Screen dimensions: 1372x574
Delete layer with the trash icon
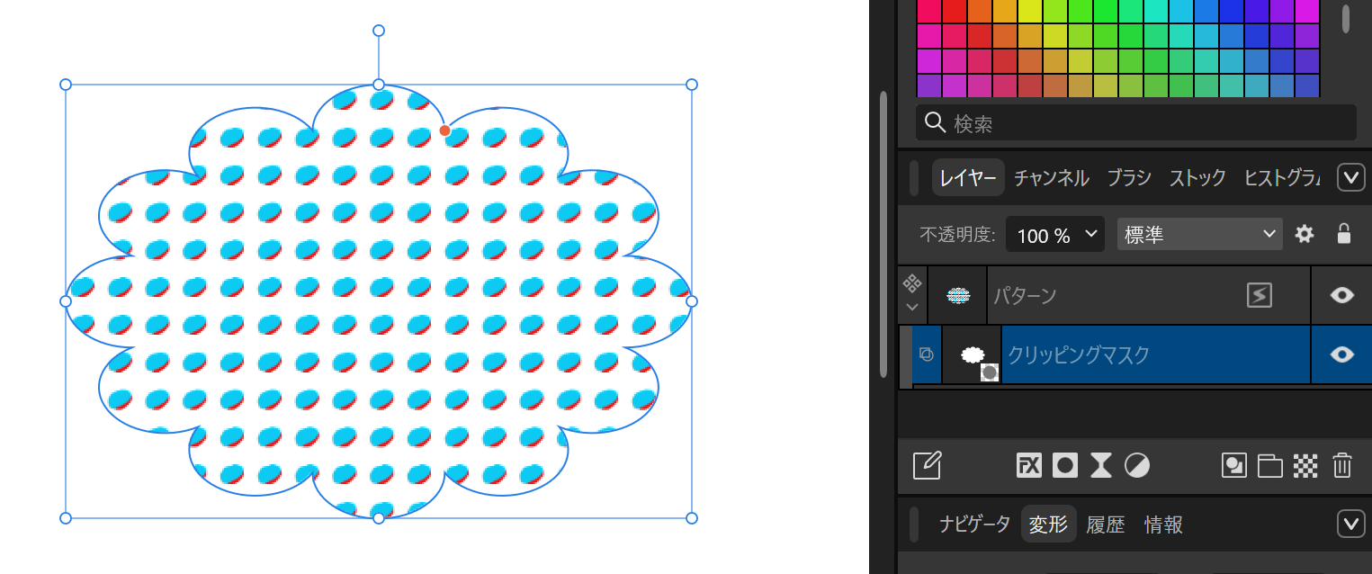click(x=1342, y=465)
